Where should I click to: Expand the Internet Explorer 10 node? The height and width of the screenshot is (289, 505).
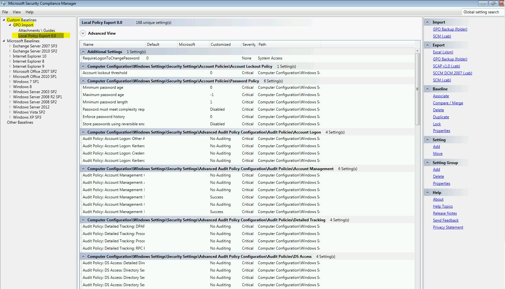coord(10,56)
